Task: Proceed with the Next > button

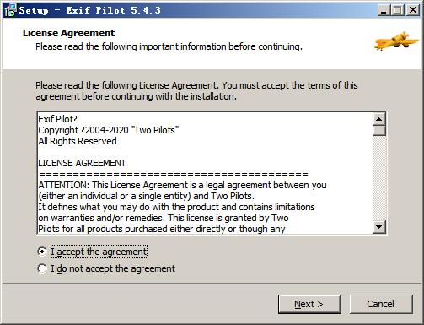Action: [x=309, y=304]
